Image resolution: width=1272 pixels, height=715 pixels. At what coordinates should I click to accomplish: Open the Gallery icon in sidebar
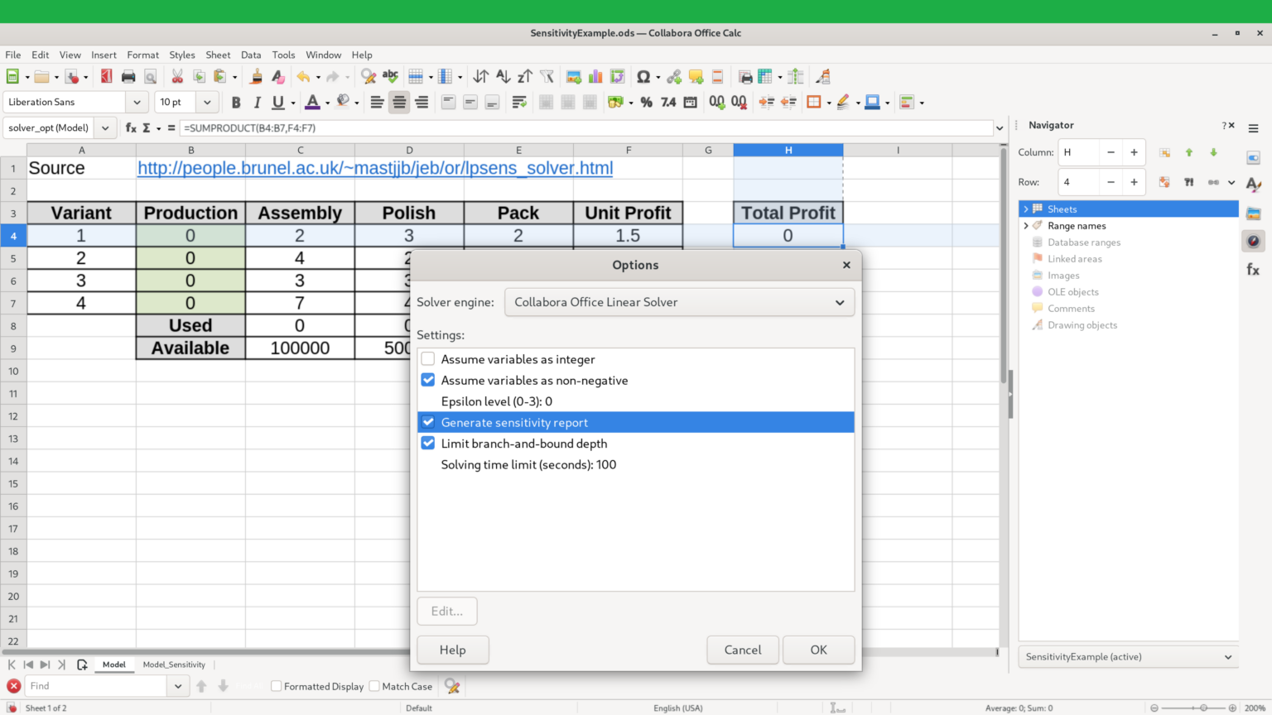coord(1254,211)
